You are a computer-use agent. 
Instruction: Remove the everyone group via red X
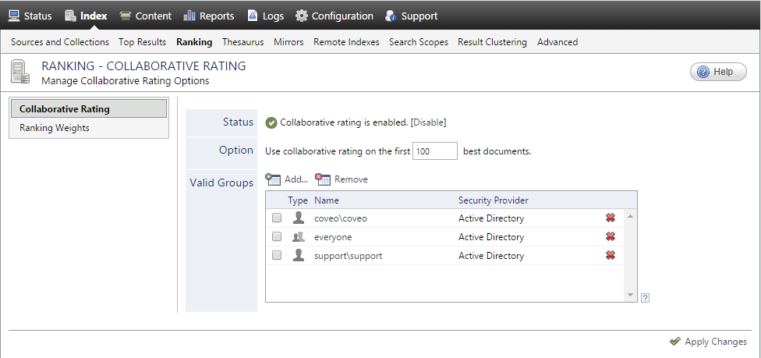point(611,237)
